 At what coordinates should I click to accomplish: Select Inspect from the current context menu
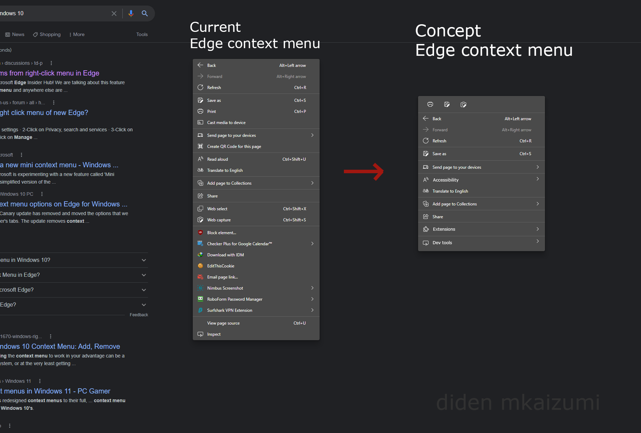pos(214,334)
